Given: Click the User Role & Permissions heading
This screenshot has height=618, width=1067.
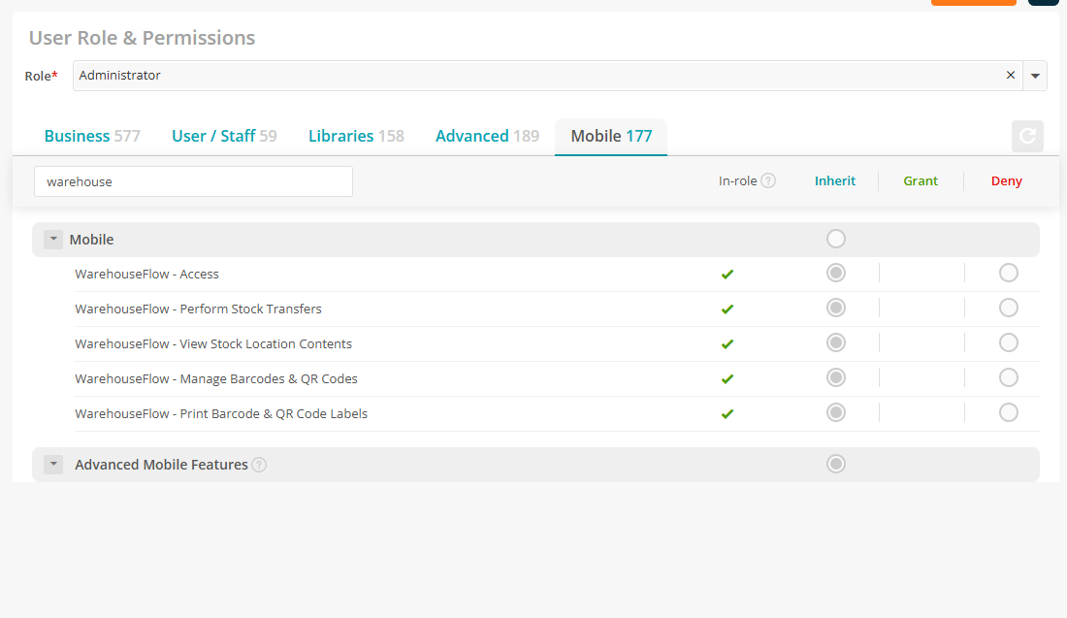Looking at the screenshot, I should pos(143,38).
